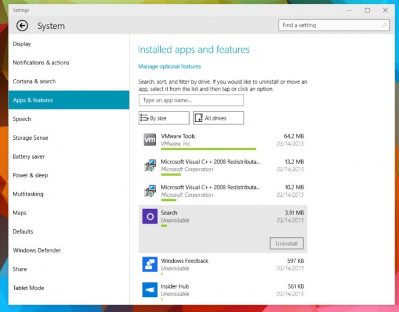Go back with the circled arrow icon
The width and height of the screenshot is (399, 312).
click(22, 26)
